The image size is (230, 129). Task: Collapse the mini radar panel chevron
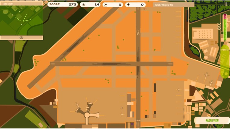tap(21, 38)
